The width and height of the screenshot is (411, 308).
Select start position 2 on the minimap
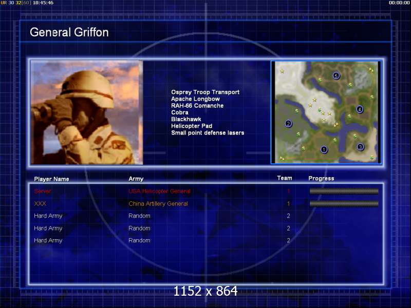[x=288, y=124]
